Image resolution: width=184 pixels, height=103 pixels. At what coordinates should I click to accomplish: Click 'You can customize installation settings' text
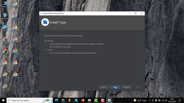pyautogui.click(x=73, y=53)
